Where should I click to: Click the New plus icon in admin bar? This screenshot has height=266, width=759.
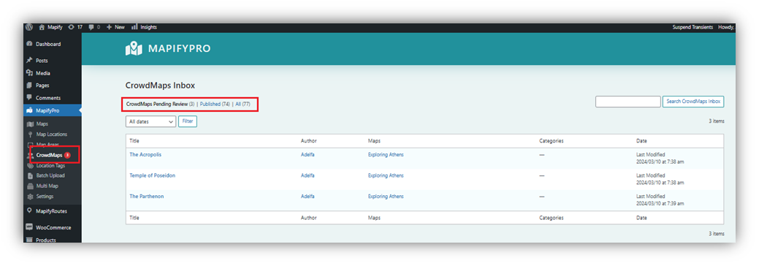[110, 27]
